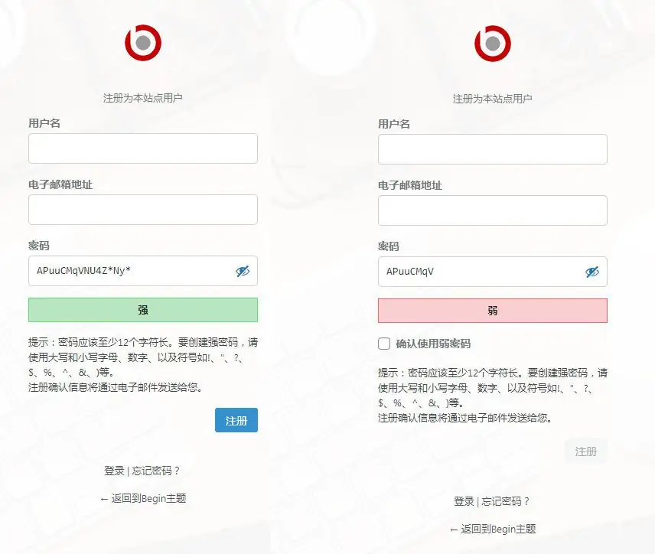Click the 弱 strength meter bar

[492, 310]
